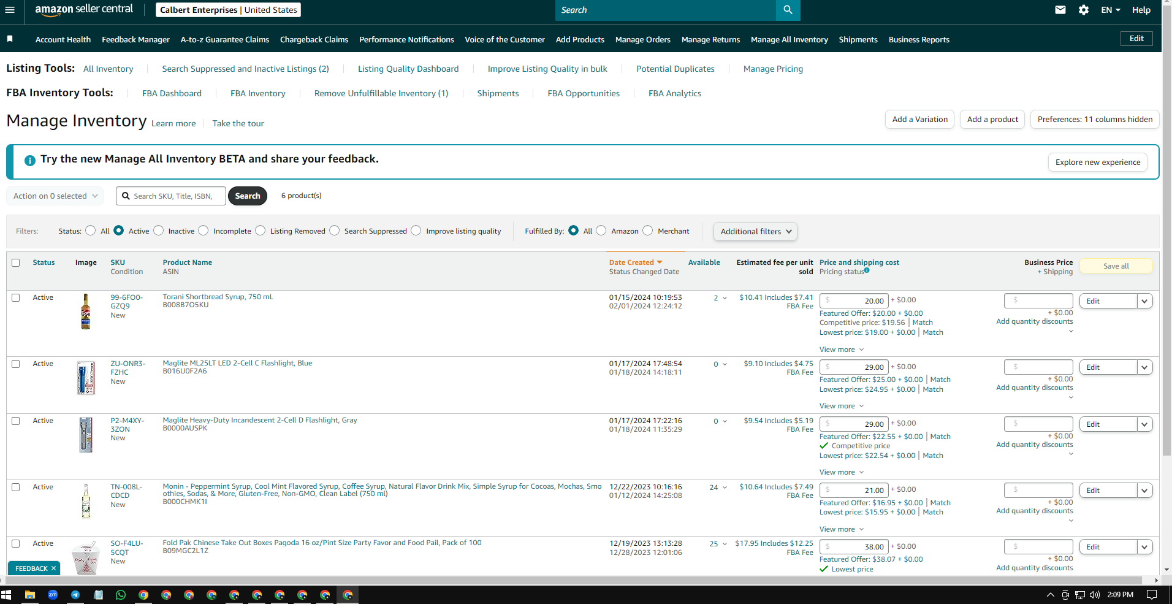This screenshot has height=604, width=1172.
Task: Click the info icon in BETA banner
Action: (29, 161)
